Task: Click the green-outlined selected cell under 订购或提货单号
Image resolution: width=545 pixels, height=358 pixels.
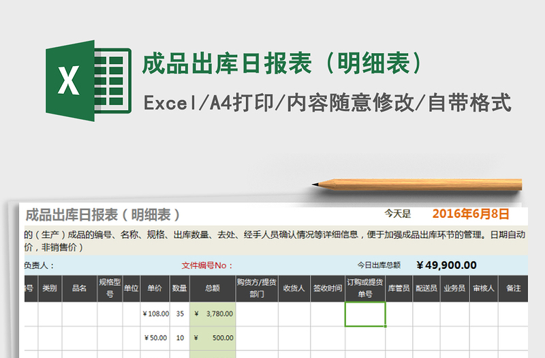Action: click(x=365, y=314)
